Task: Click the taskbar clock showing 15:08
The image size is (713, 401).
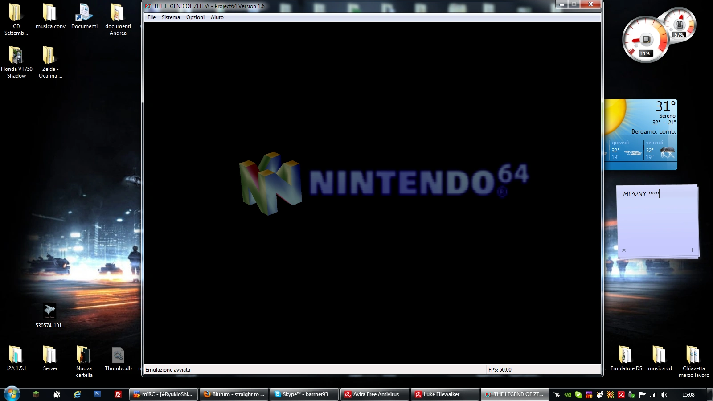Action: tap(688, 394)
